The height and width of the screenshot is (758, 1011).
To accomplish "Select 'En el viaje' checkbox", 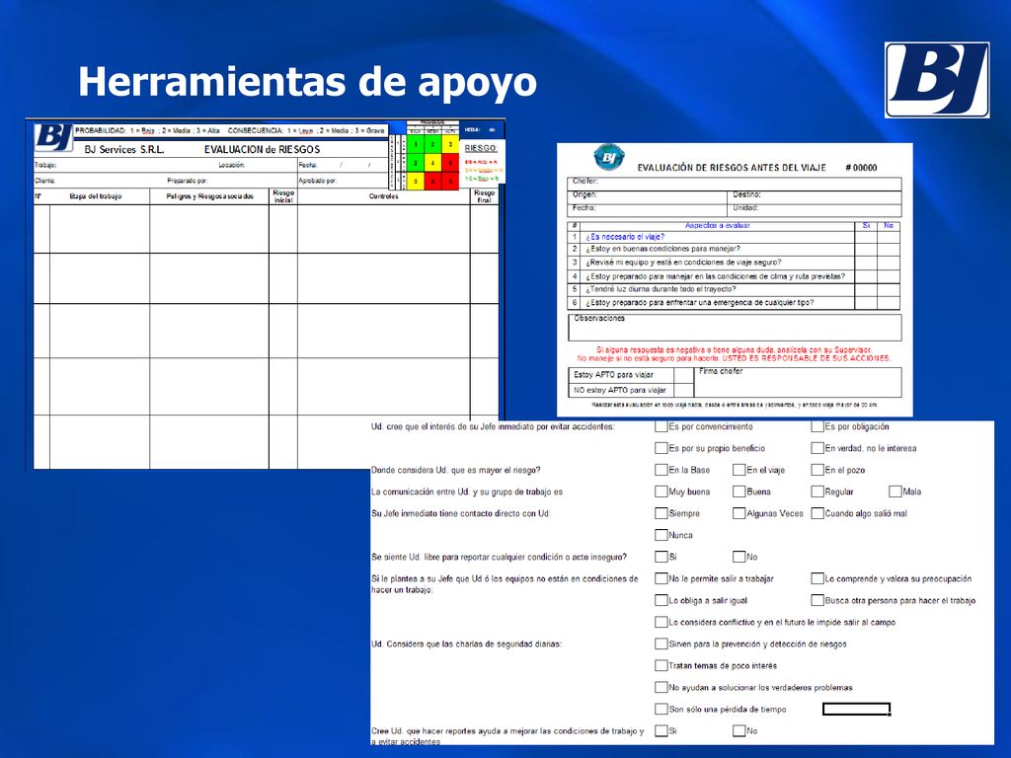I will pos(739,470).
